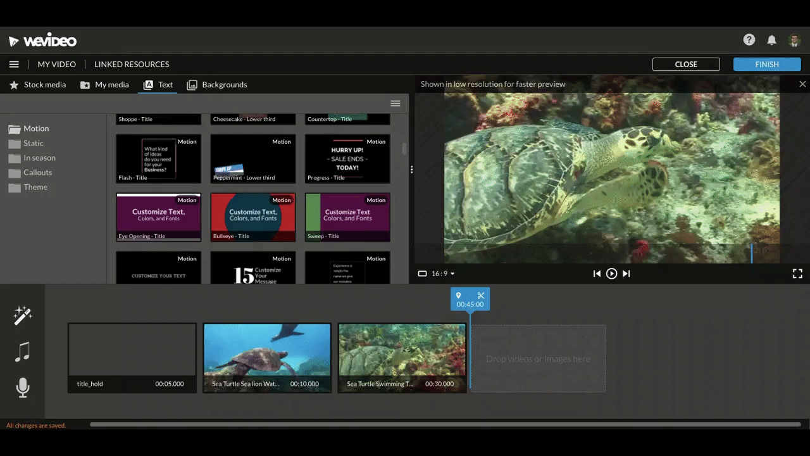The image size is (810, 456).
Task: Click the Shoppe - Title label
Action: 135,119
